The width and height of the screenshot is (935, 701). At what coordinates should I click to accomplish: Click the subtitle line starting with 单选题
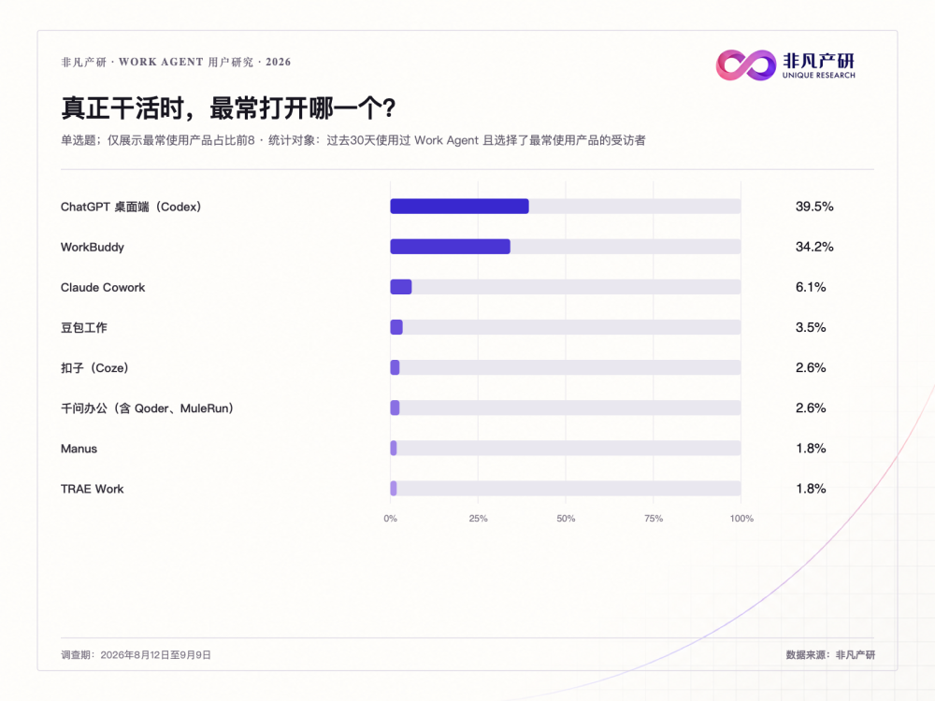tap(353, 141)
